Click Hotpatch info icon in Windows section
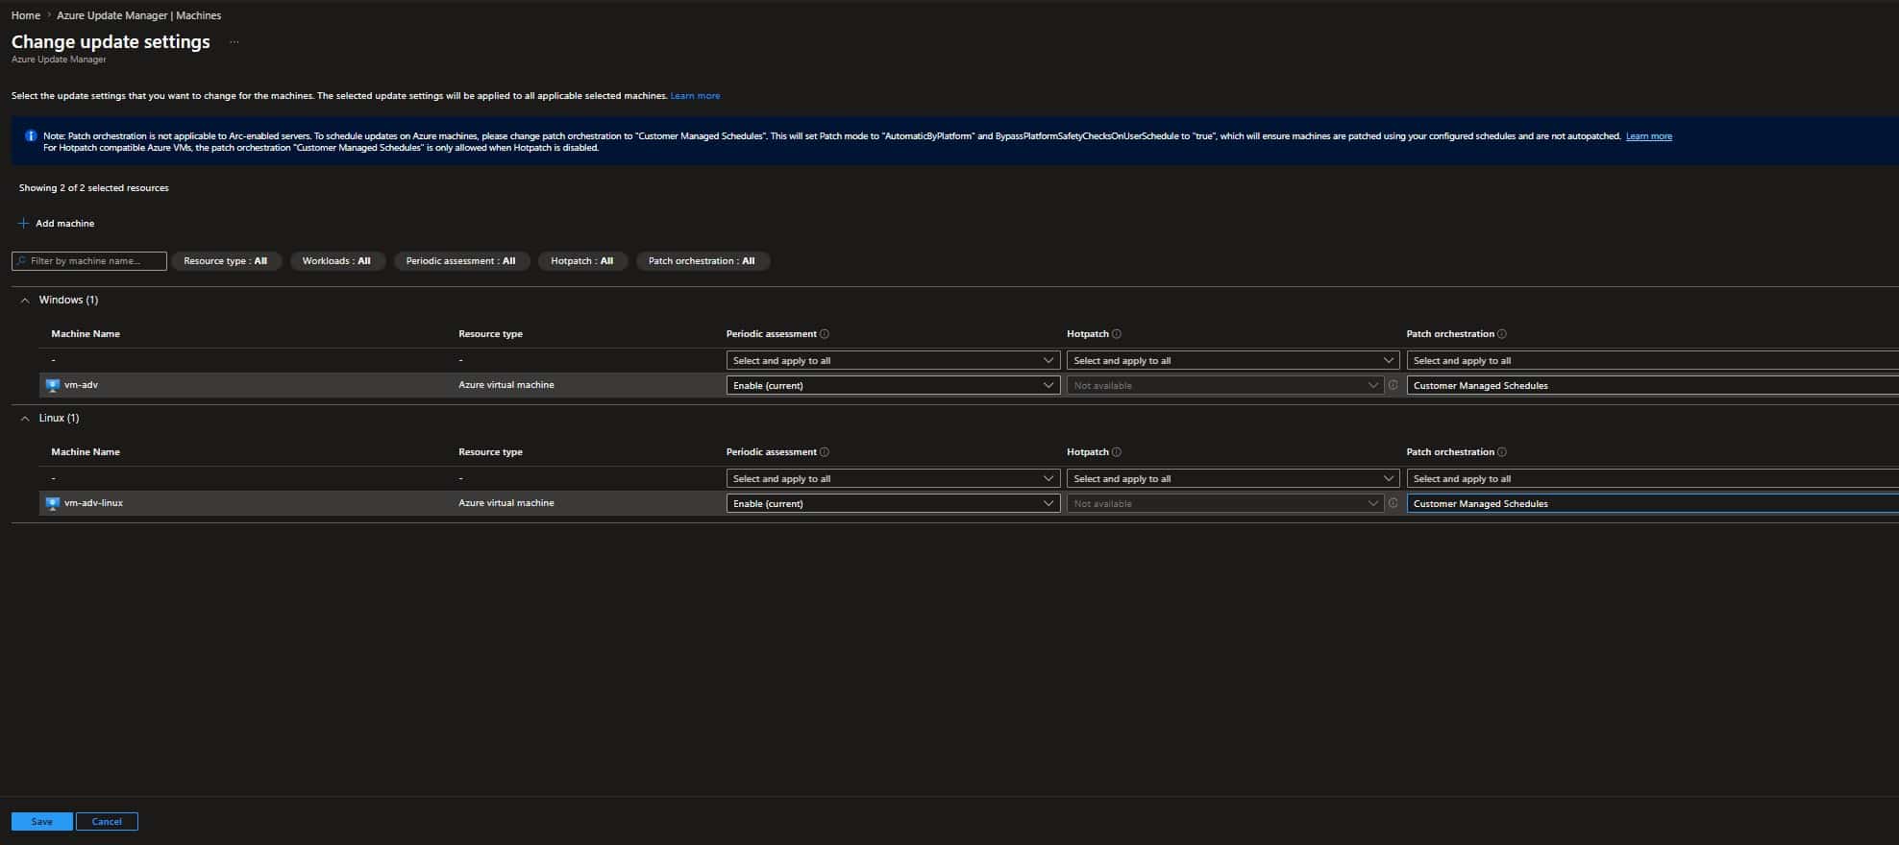This screenshot has height=845, width=1899. 1117,334
